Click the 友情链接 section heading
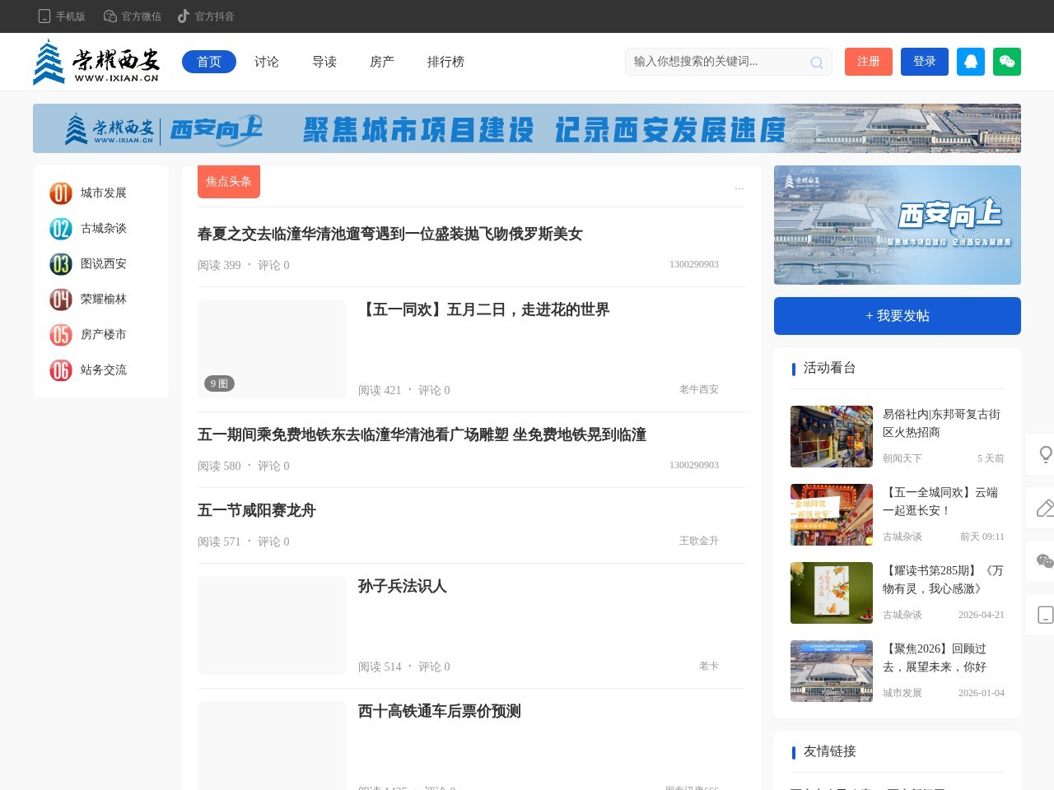The height and width of the screenshot is (790, 1054). pyautogui.click(x=830, y=751)
